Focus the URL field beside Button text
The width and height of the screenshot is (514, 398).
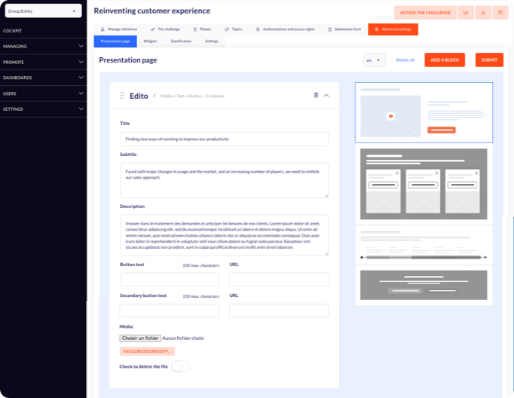pos(279,280)
